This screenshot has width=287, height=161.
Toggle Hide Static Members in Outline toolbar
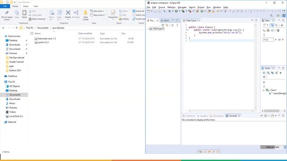tap(276, 73)
